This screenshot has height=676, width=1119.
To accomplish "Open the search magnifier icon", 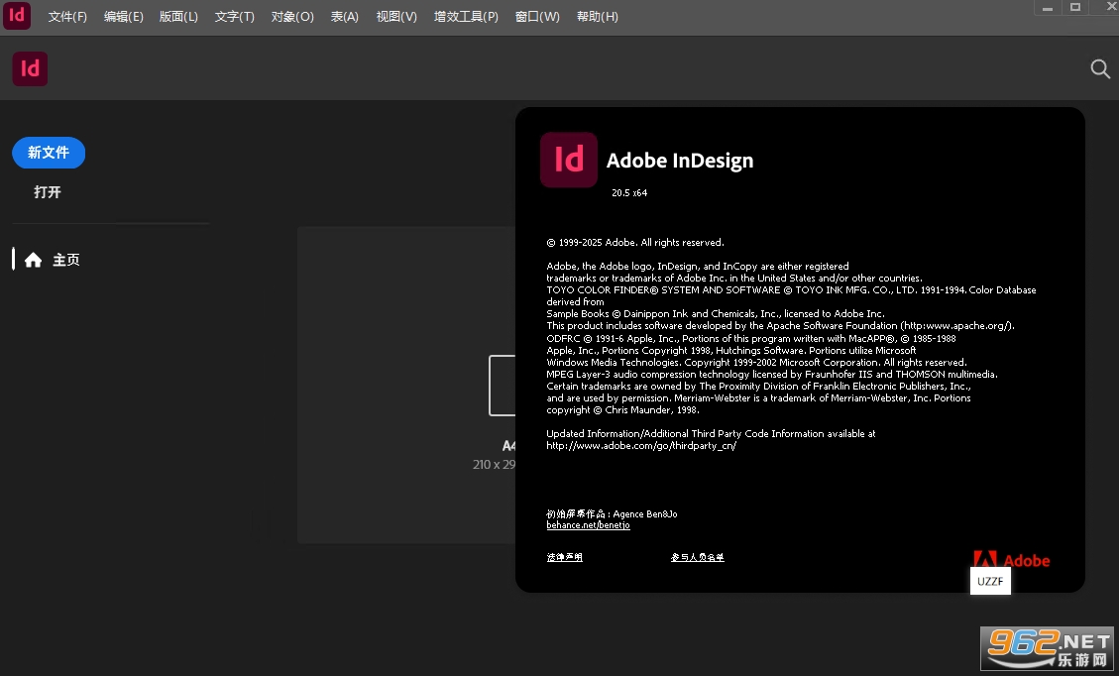I will pyautogui.click(x=1100, y=68).
